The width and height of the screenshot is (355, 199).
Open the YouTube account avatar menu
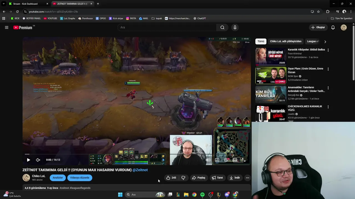tap(344, 27)
